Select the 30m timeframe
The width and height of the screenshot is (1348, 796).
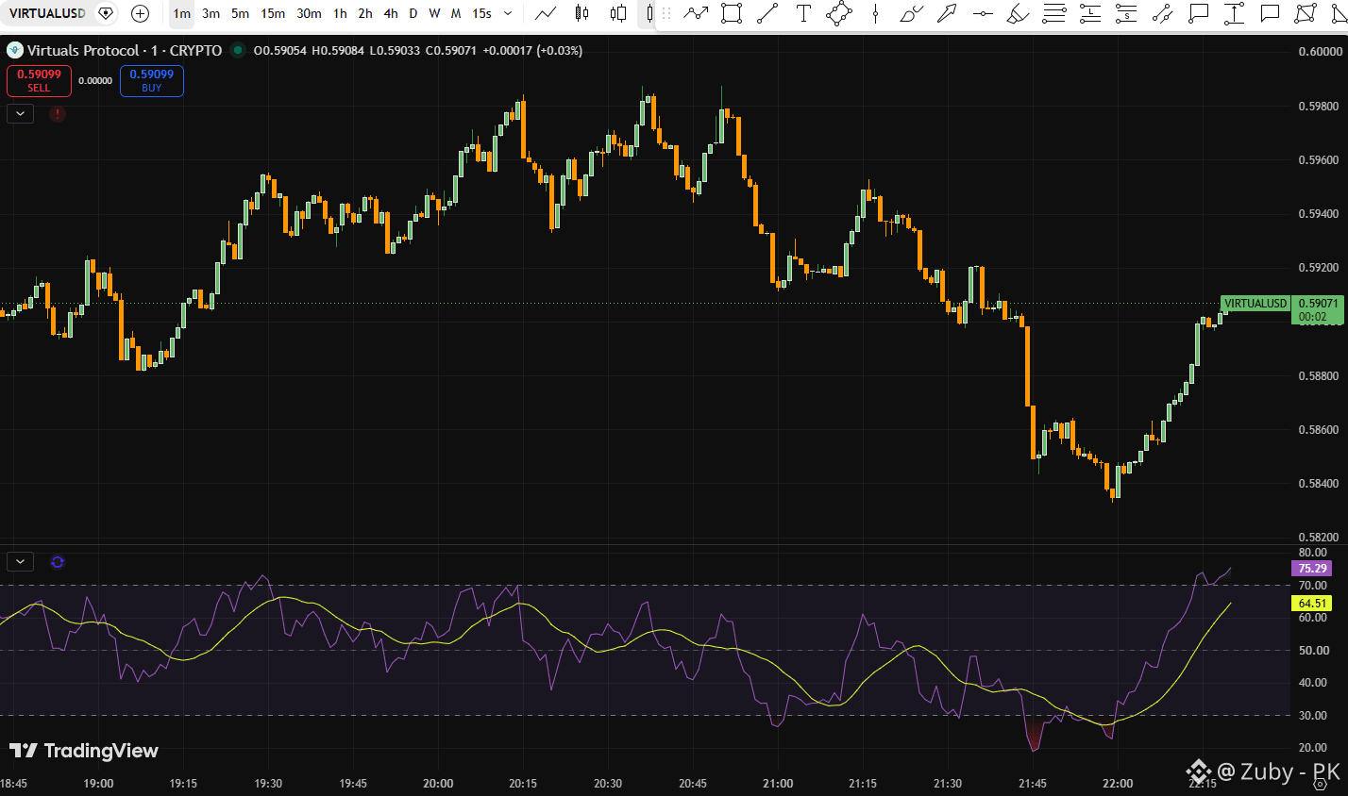pos(309,13)
